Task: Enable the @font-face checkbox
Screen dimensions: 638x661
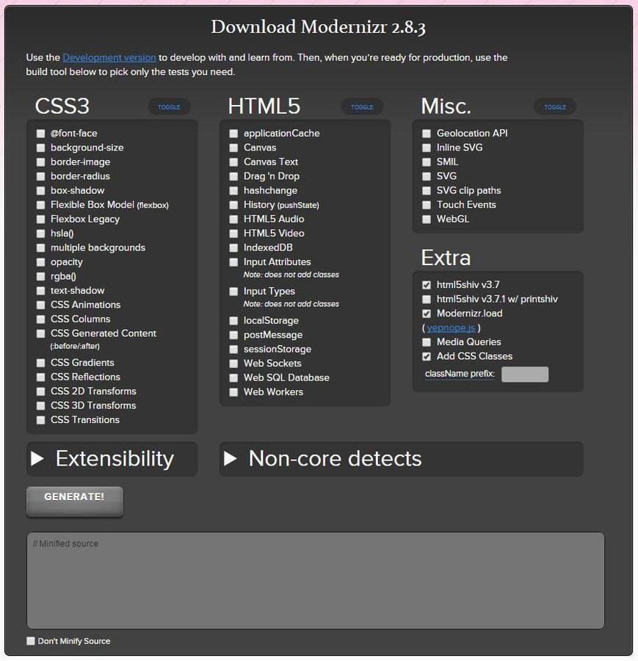Action: pos(40,134)
